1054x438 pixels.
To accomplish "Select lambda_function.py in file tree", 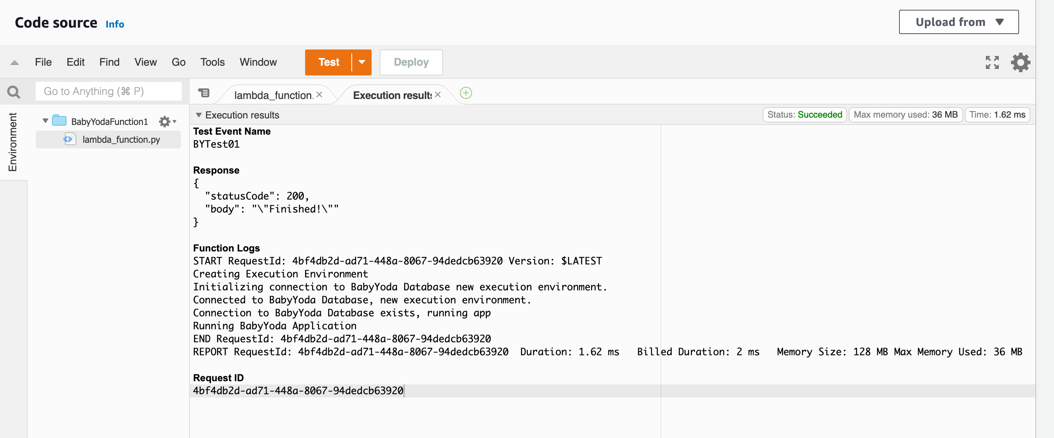I will coord(108,140).
